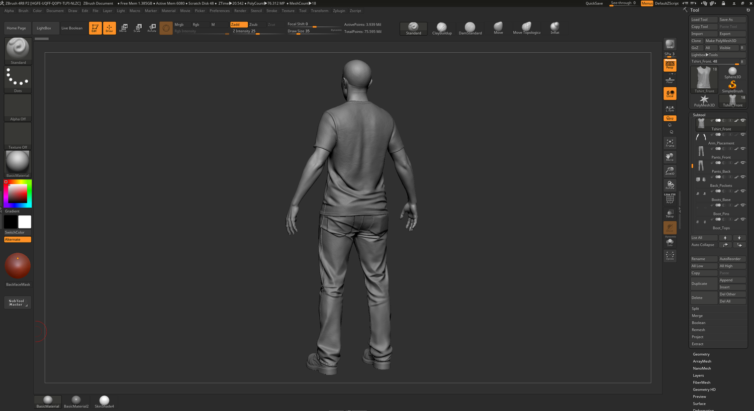Image resolution: width=754 pixels, height=411 pixels.
Task: Click the Frame view icon
Action: pyautogui.click(x=670, y=143)
